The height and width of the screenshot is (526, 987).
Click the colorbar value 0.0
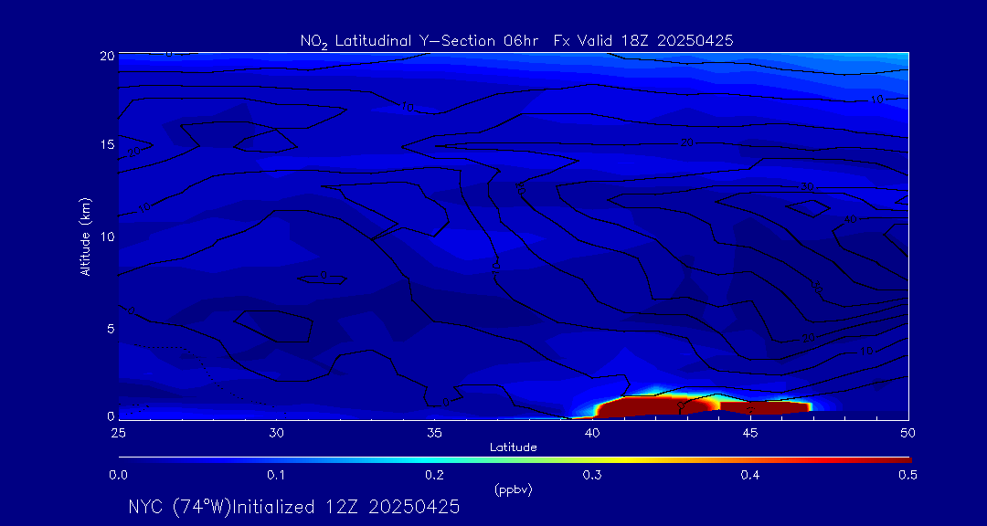(118, 476)
